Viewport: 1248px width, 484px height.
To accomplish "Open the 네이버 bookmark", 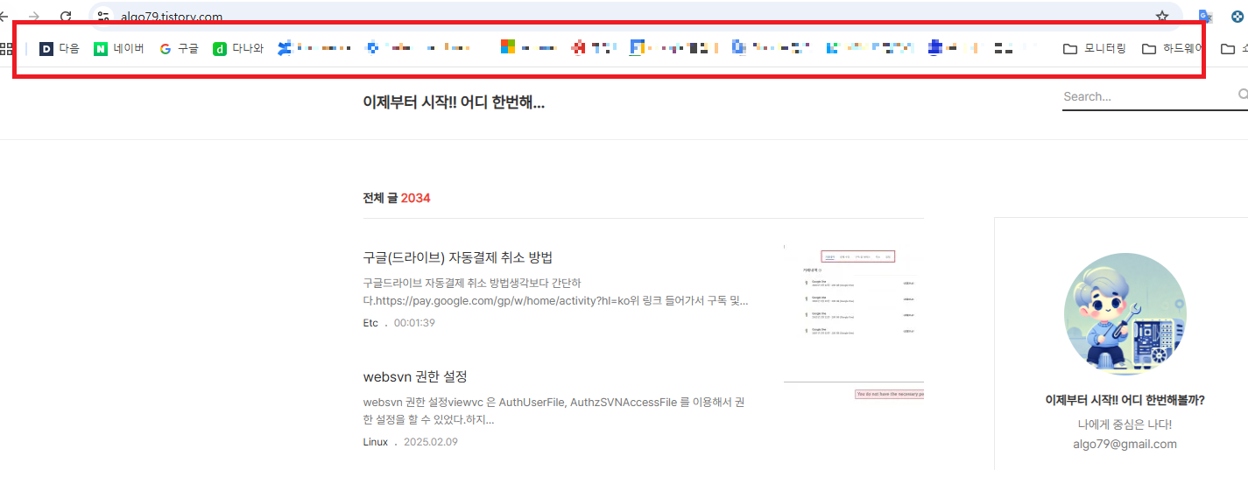I will (x=119, y=49).
